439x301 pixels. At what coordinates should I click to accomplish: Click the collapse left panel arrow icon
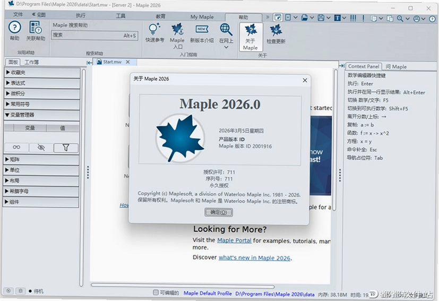pyautogui.click(x=89, y=63)
